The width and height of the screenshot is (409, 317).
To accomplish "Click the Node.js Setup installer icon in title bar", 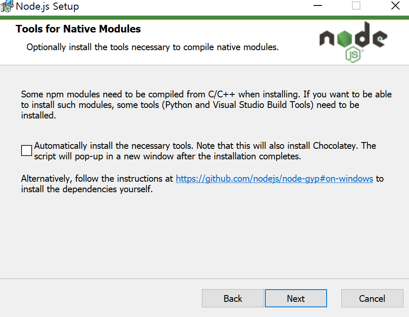I will click(7, 6).
